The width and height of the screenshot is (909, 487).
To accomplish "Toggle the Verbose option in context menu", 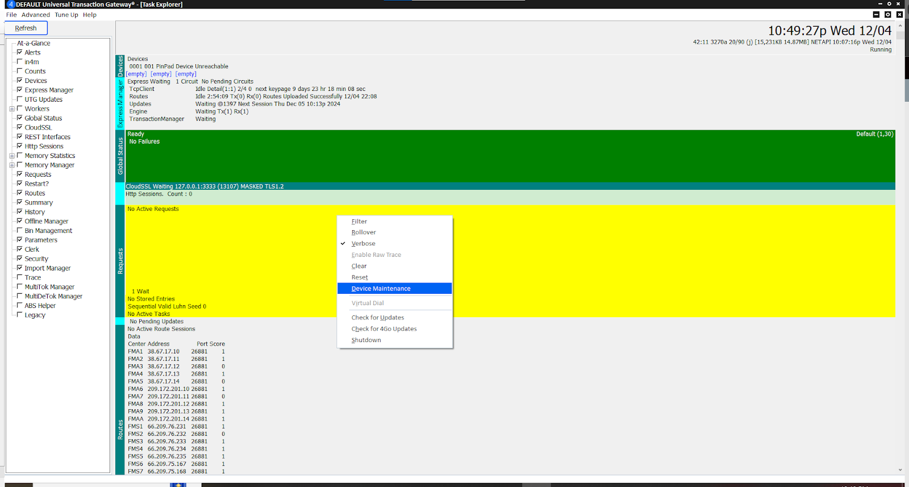I will pos(363,244).
